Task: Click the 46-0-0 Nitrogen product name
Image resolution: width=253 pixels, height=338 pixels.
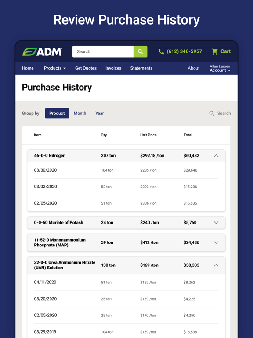Action: [50, 156]
